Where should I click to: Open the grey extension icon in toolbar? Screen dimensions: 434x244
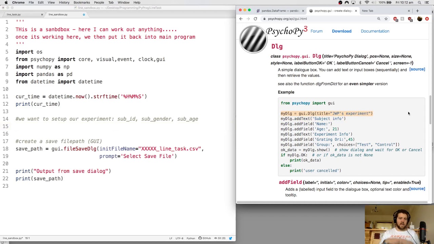pyautogui.click(x=402, y=19)
